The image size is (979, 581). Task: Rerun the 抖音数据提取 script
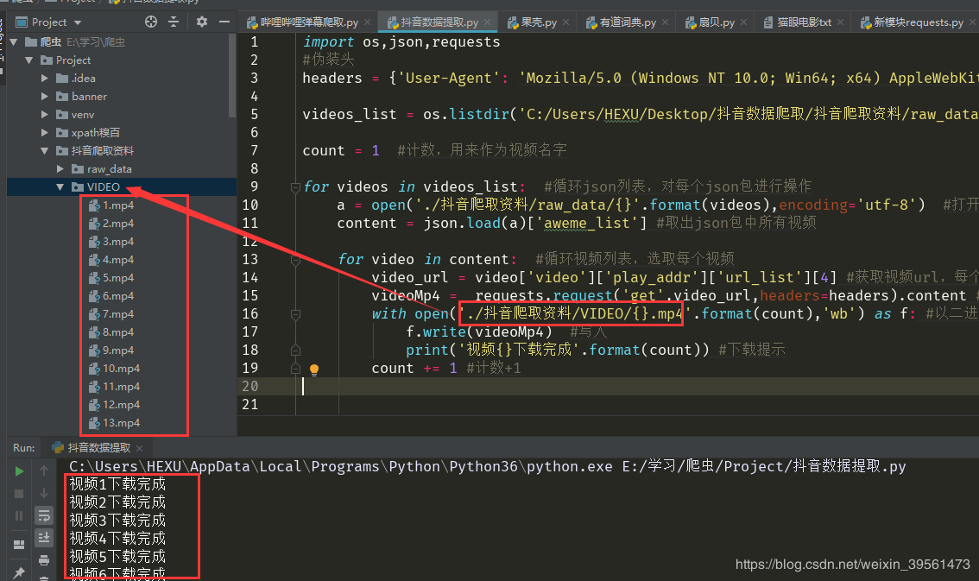pyautogui.click(x=18, y=471)
